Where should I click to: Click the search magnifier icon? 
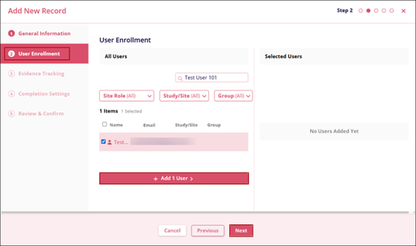coord(179,78)
